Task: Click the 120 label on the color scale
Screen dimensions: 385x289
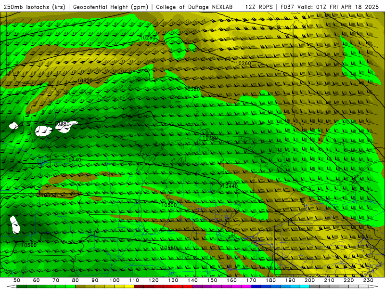Action: click(154, 280)
